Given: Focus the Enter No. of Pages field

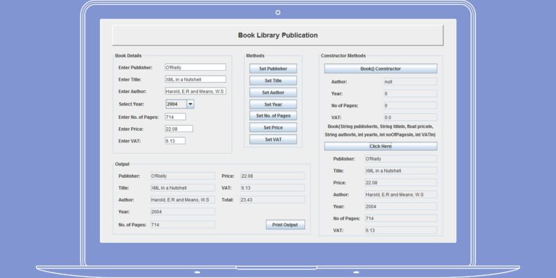Looking at the screenshot, I should (175, 117).
